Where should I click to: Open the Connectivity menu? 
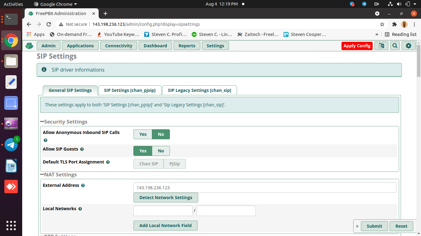coord(119,46)
